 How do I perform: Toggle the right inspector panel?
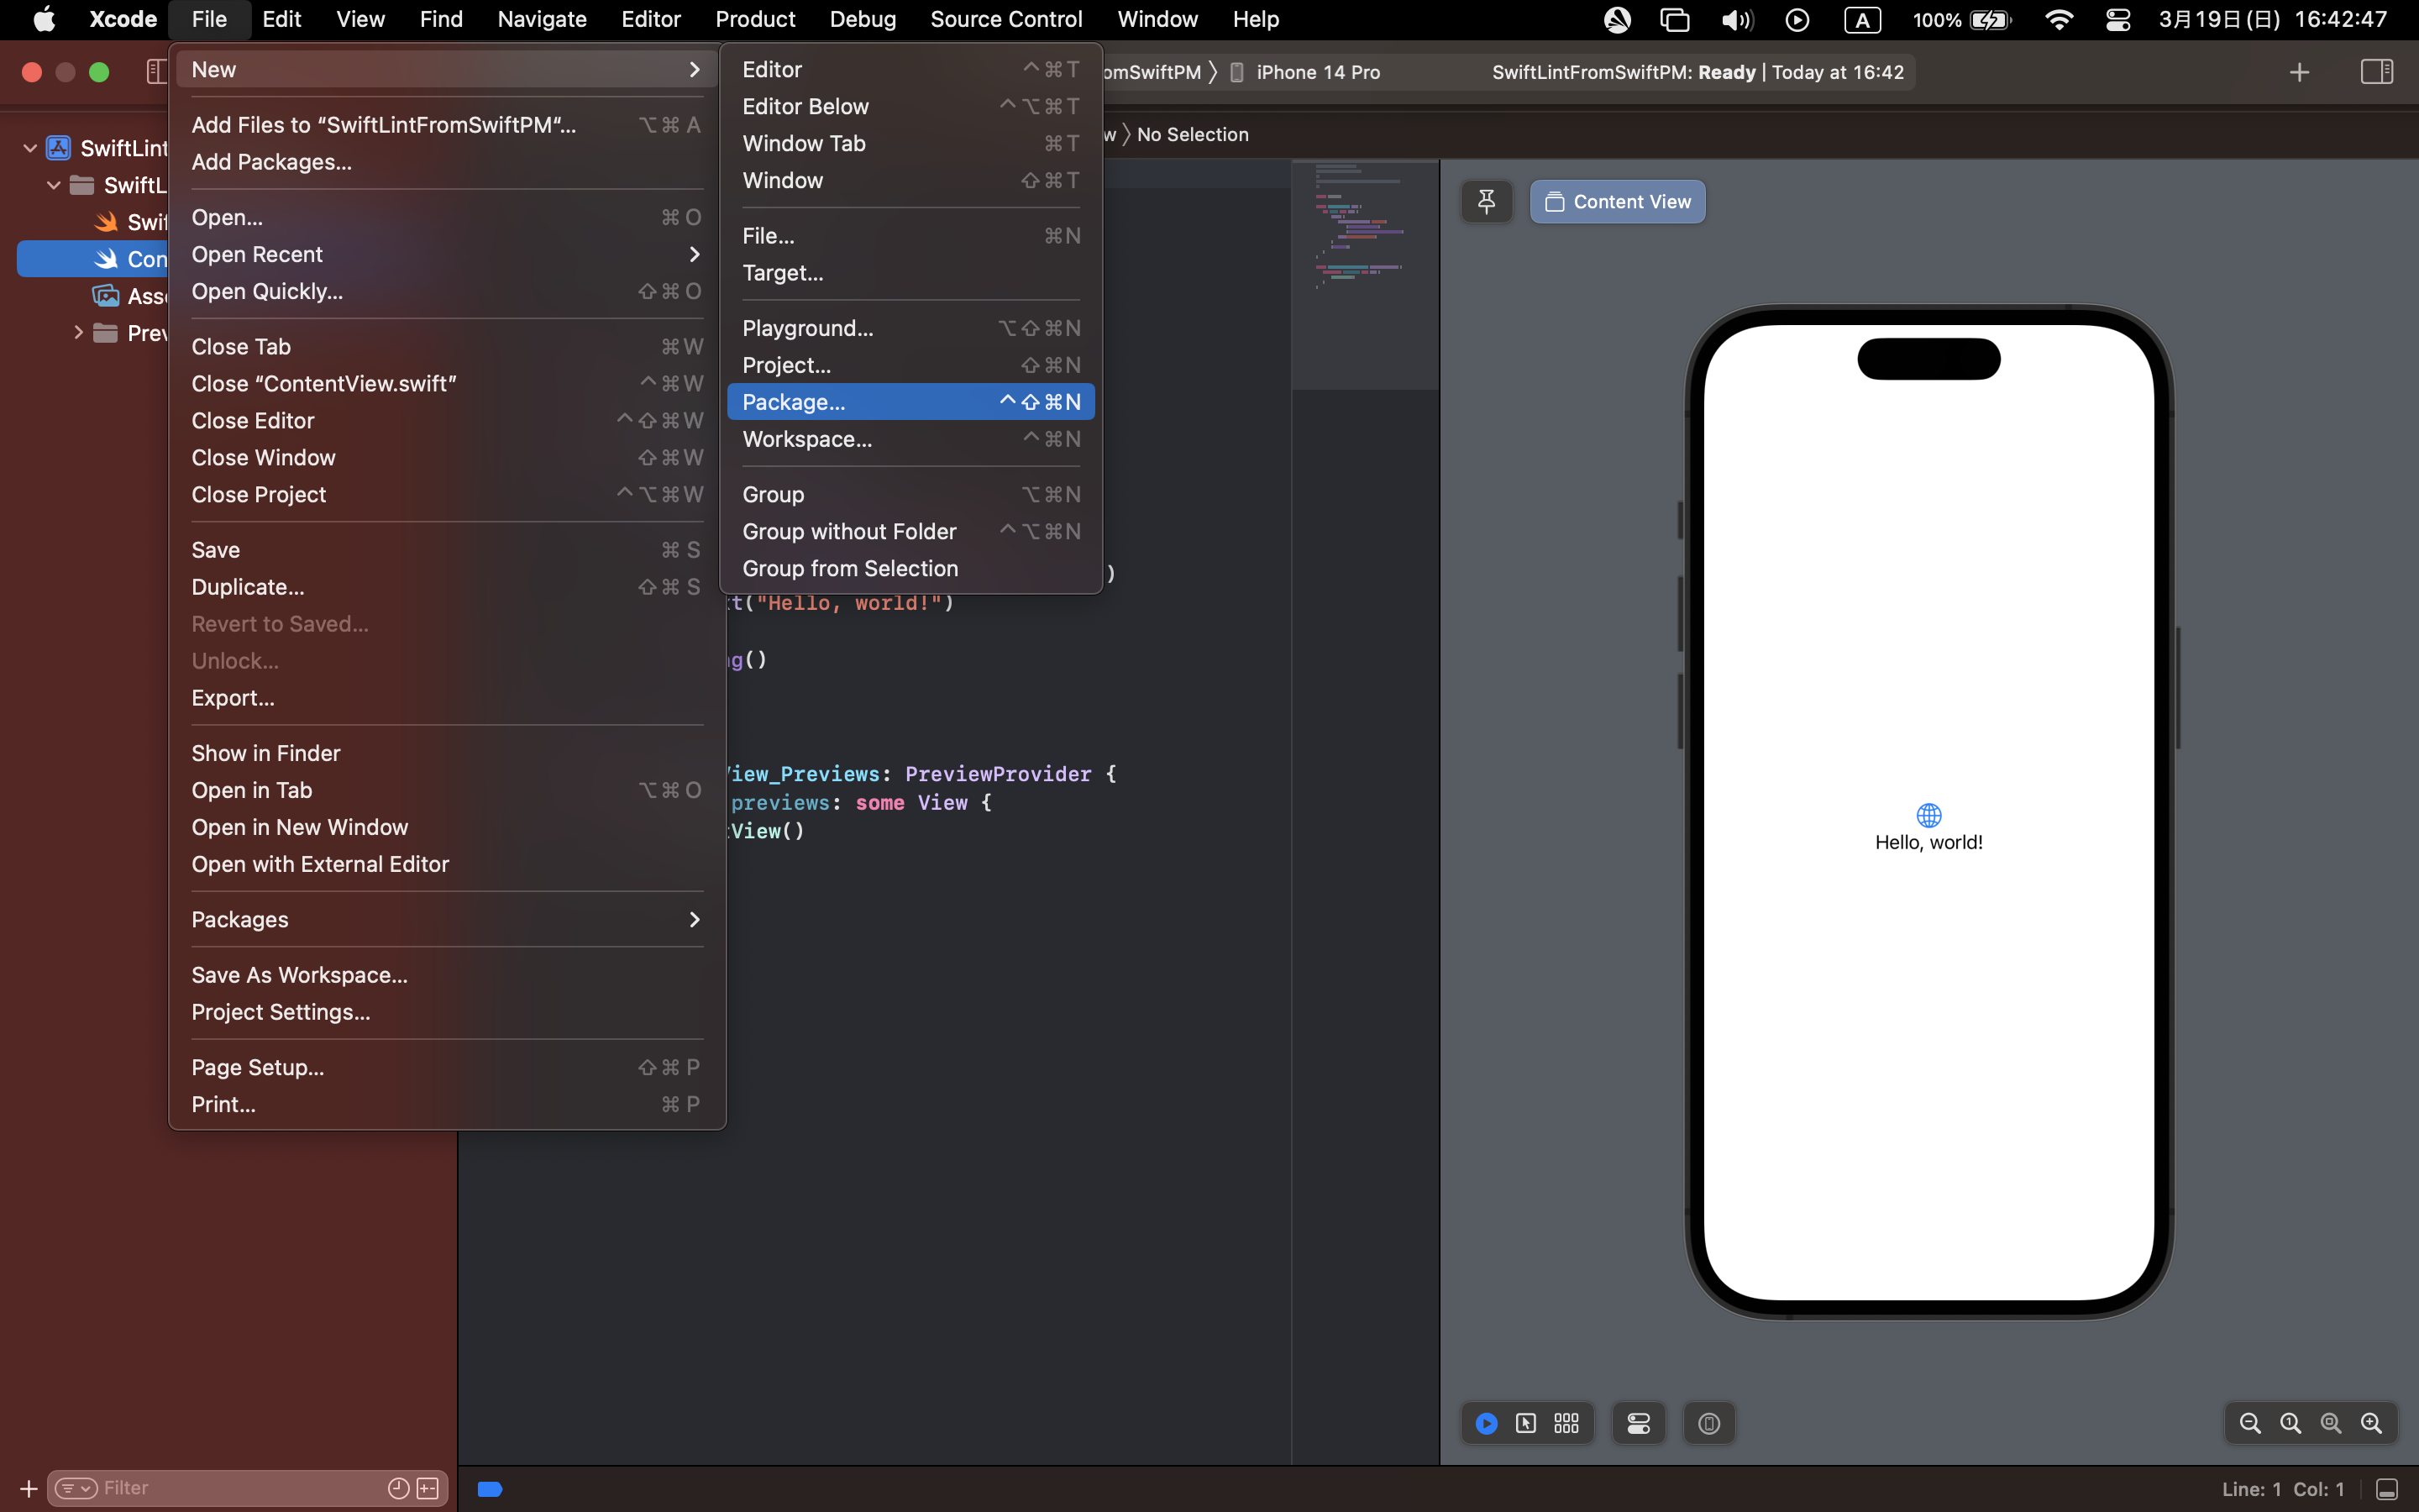[x=2376, y=72]
